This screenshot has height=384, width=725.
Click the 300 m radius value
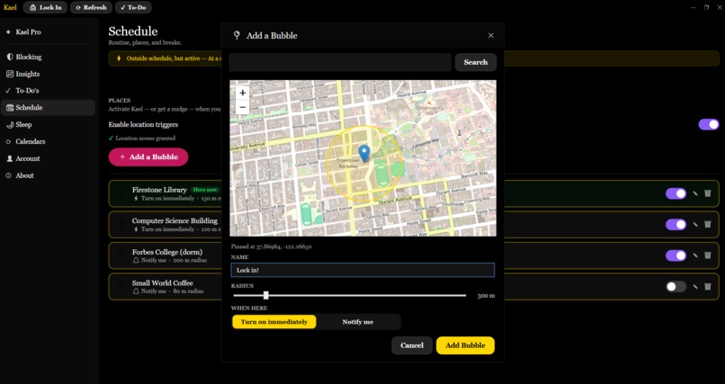[x=486, y=296]
